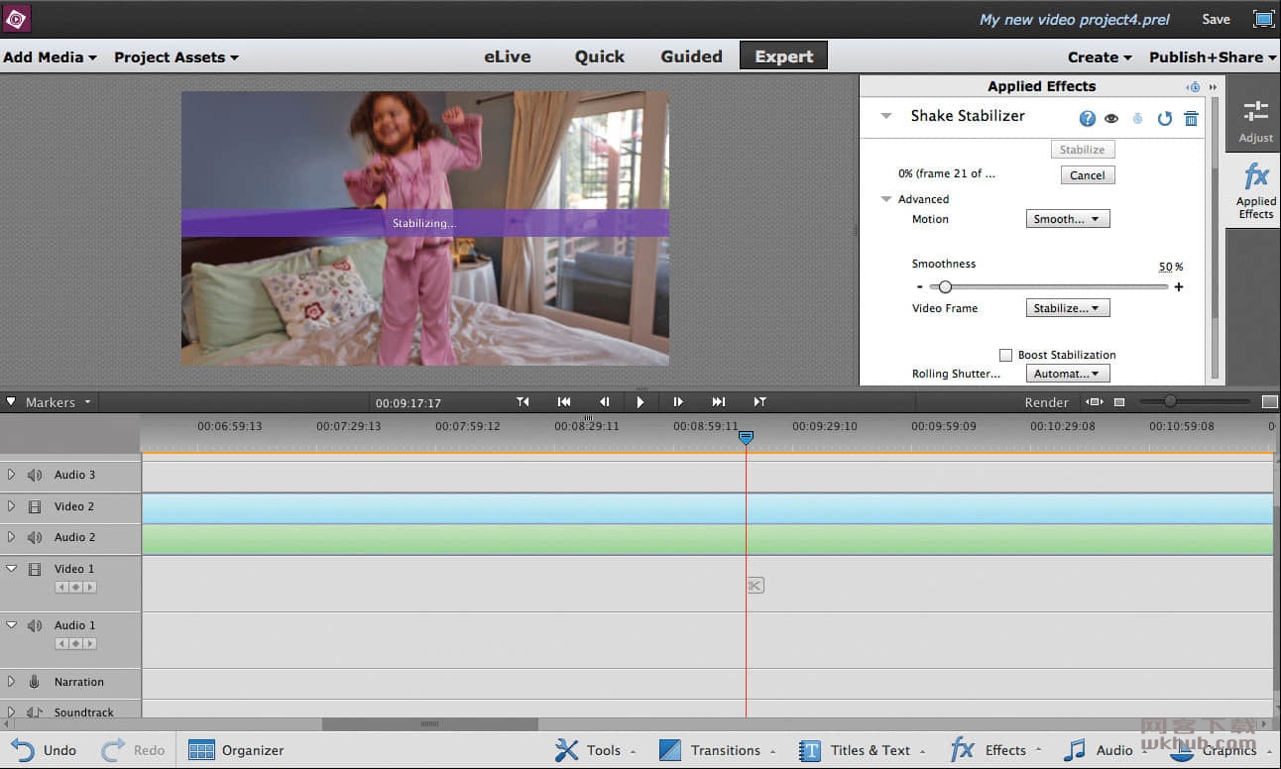Toggle animation stopwatch for Shake Stabilizer
Screen dimensions: 1281x769
(x=1137, y=118)
